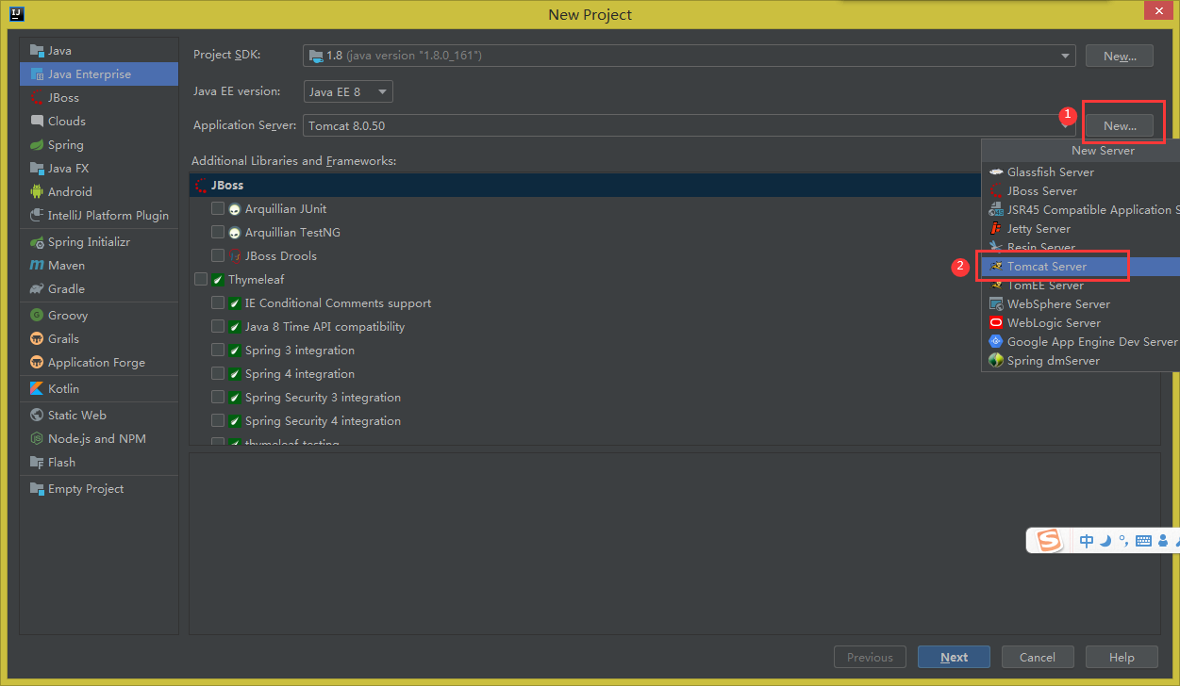The image size is (1180, 686).
Task: Choose the Java FX folder icon
Action: point(37,169)
